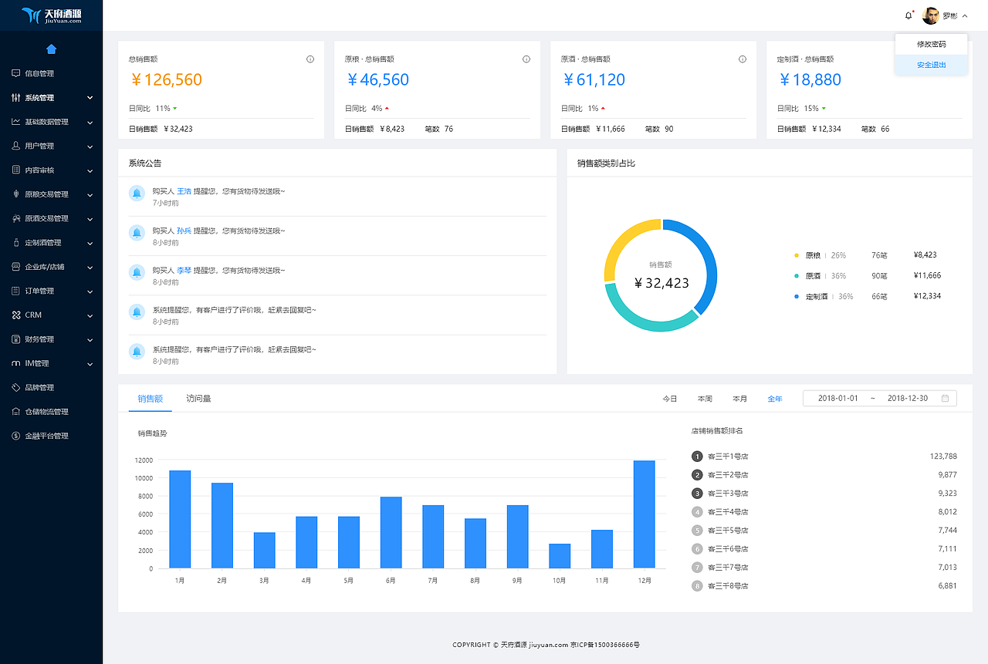Click the user avatar of 罗彬
The width and height of the screenshot is (988, 664).
931,15
